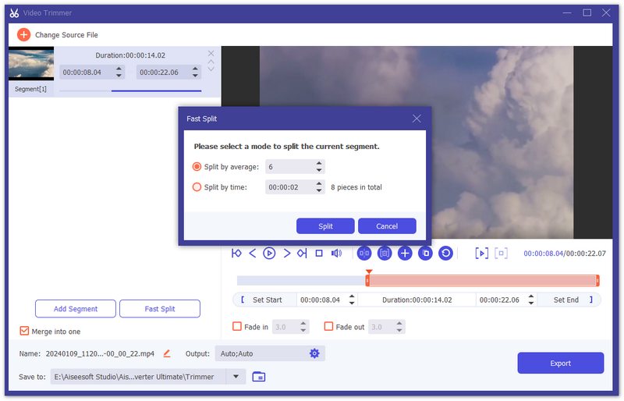624x401 pixels.
Task: Click the round plus add segment icon
Action: tap(405, 253)
